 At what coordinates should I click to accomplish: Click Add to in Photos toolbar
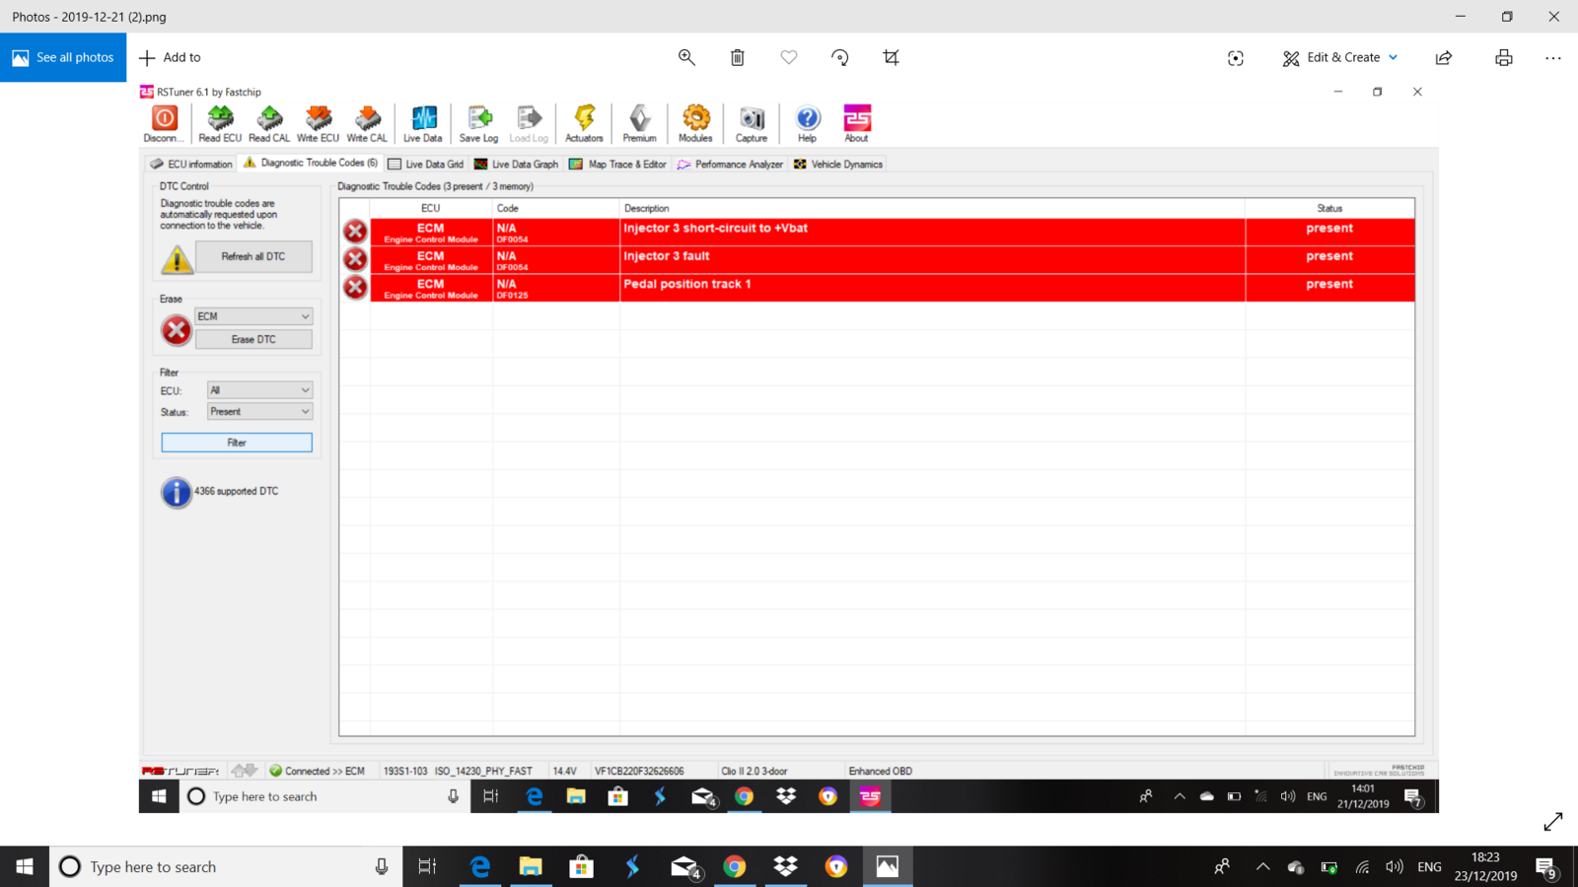coord(170,57)
